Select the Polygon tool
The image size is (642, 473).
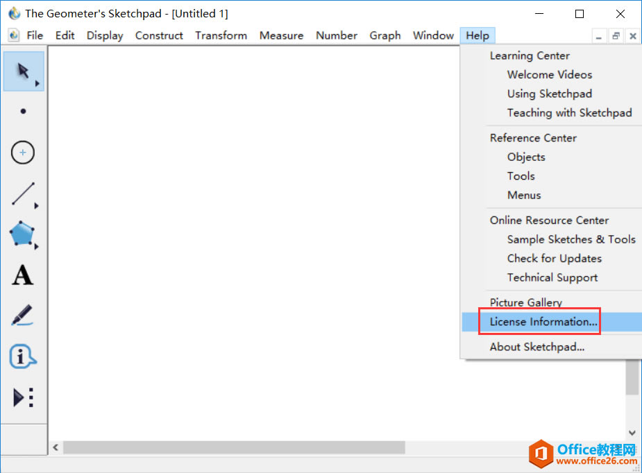tap(22, 234)
